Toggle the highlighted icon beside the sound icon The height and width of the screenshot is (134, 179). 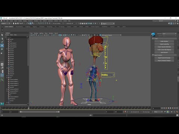click(168, 112)
